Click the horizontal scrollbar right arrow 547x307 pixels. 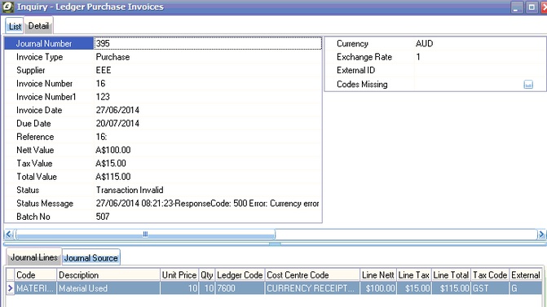(x=541, y=235)
